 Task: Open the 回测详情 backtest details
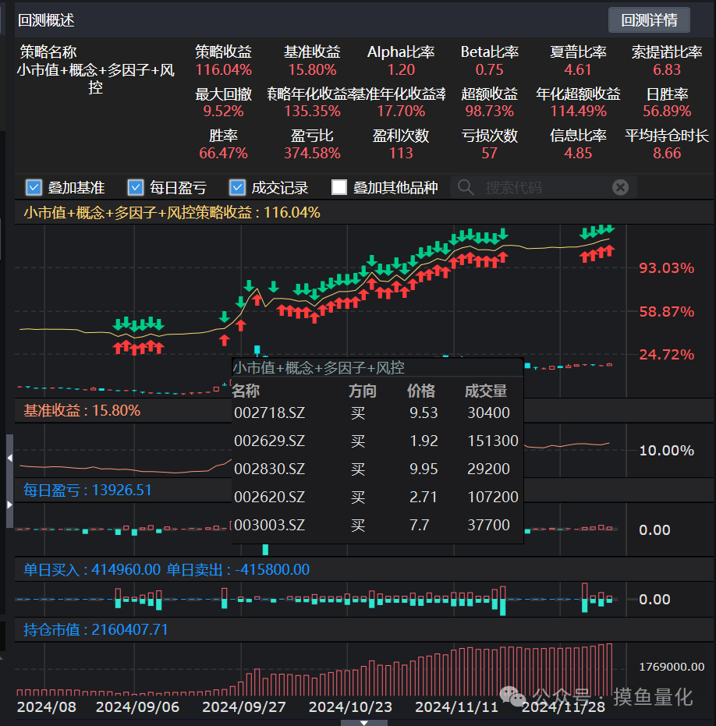(x=649, y=19)
